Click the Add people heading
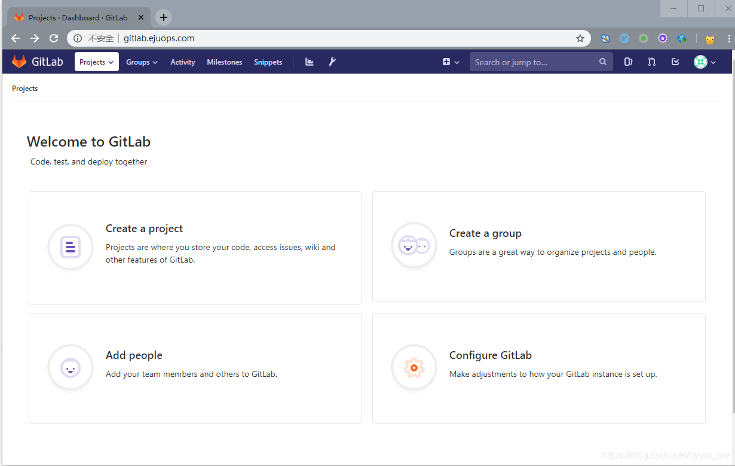Screen dimensions: 735x466 [134, 355]
